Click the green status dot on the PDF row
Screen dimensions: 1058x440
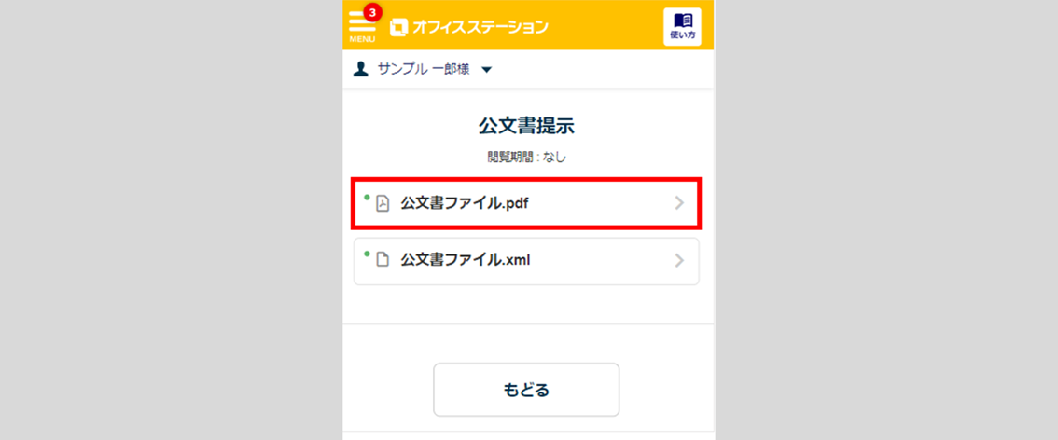tap(368, 197)
